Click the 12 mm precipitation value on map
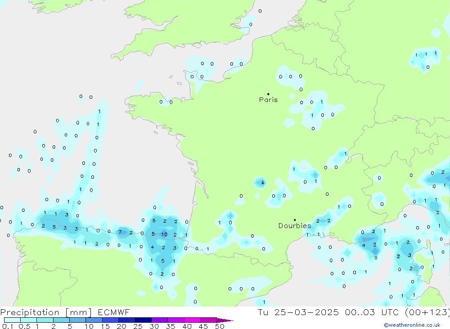Image resolution: width=450 pixels, height=329 pixels. (x=164, y=234)
